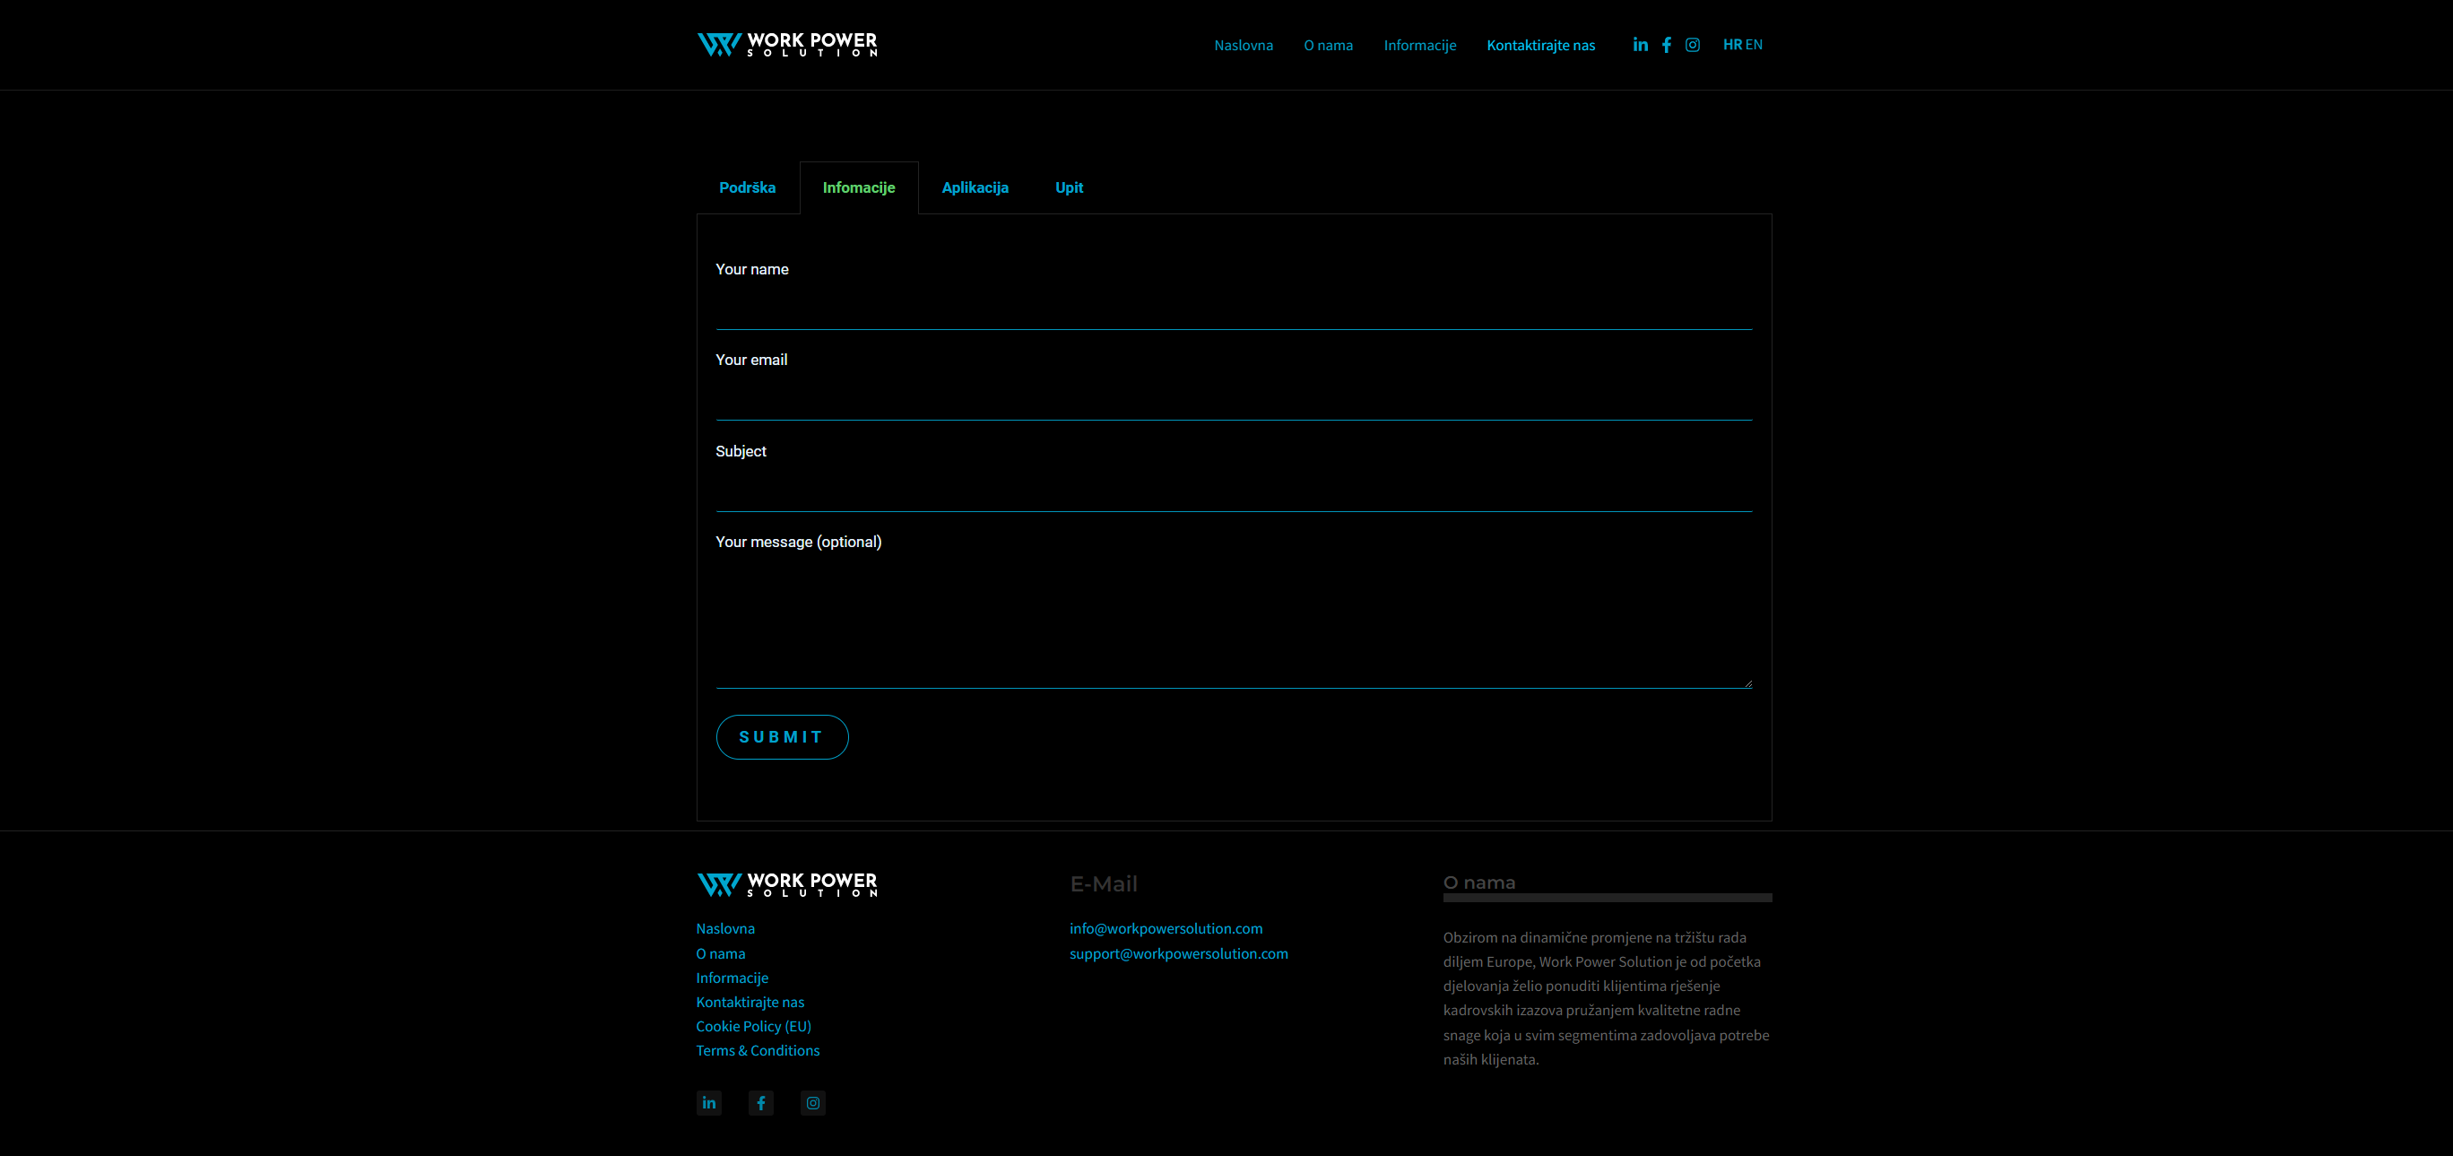Click the support@workpowersolution.com email link
This screenshot has height=1156, width=2453.
(1178, 953)
